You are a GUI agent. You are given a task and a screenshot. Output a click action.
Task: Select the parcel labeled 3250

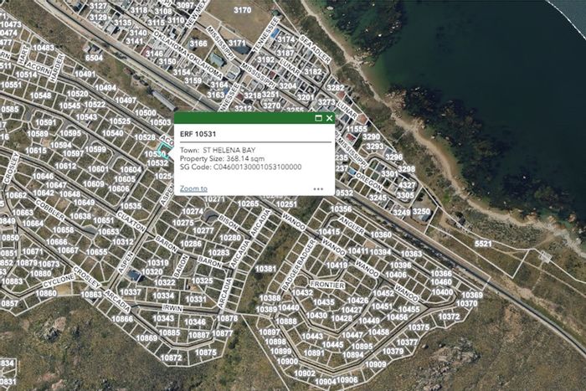(421, 212)
